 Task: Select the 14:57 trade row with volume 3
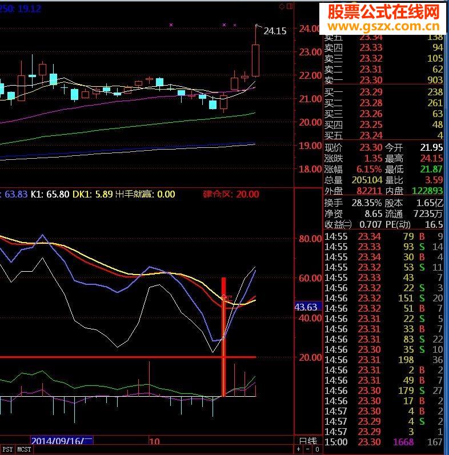(384, 432)
